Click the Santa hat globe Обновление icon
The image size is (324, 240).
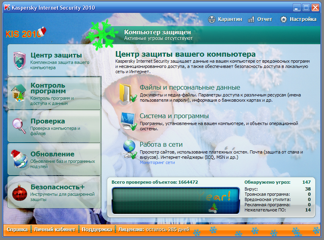(19, 159)
